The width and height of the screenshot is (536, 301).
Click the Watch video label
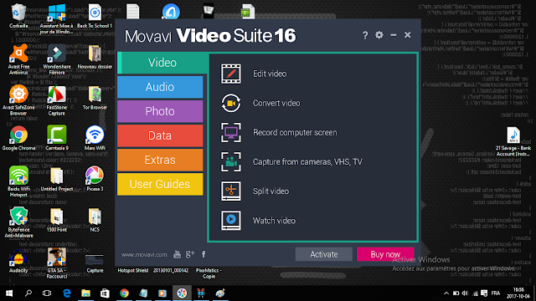[x=274, y=221]
